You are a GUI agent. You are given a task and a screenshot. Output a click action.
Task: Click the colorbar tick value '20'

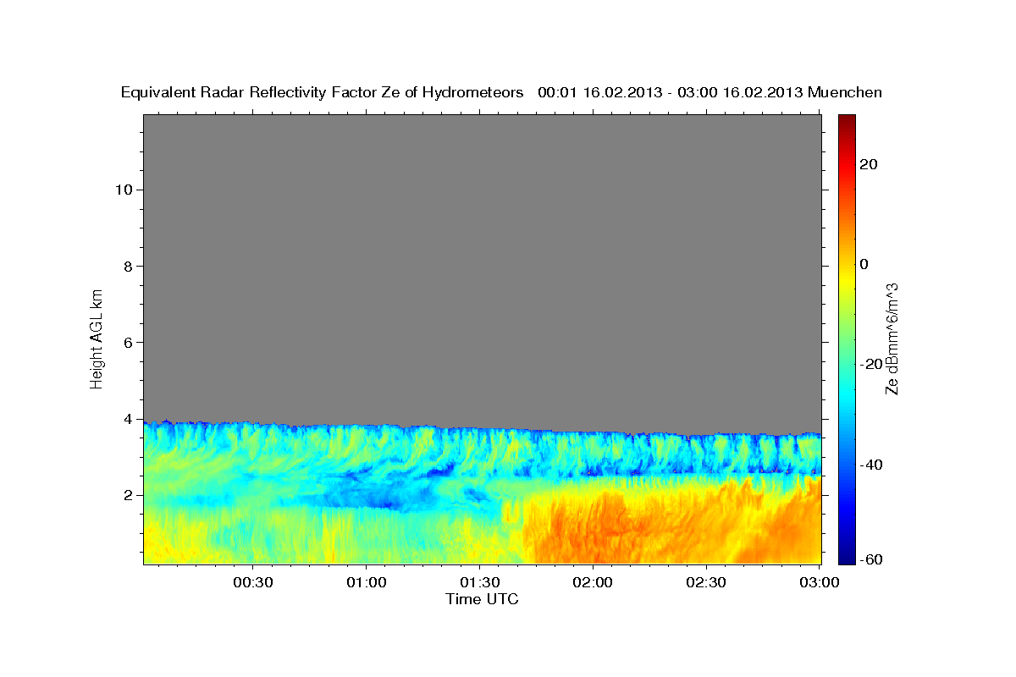click(868, 164)
